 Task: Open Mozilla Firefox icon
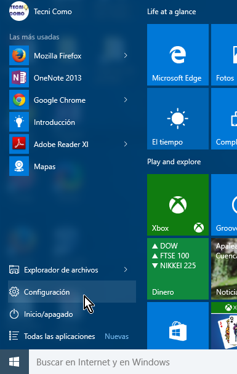(19, 55)
